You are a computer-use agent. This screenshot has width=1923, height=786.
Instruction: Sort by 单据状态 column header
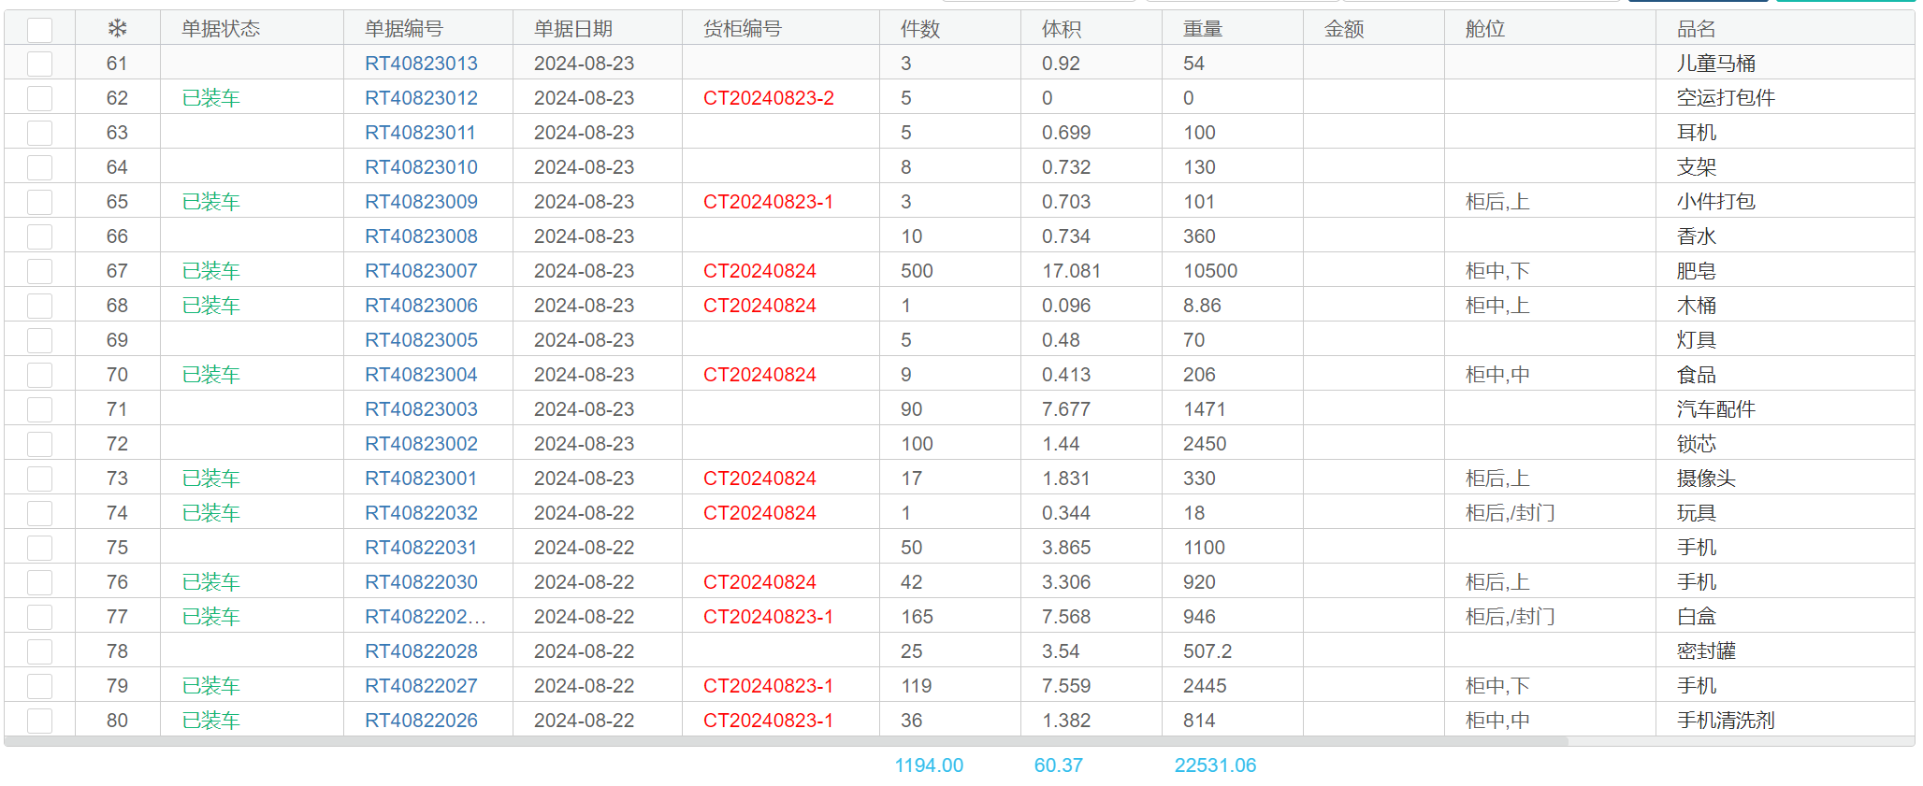pyautogui.click(x=221, y=29)
